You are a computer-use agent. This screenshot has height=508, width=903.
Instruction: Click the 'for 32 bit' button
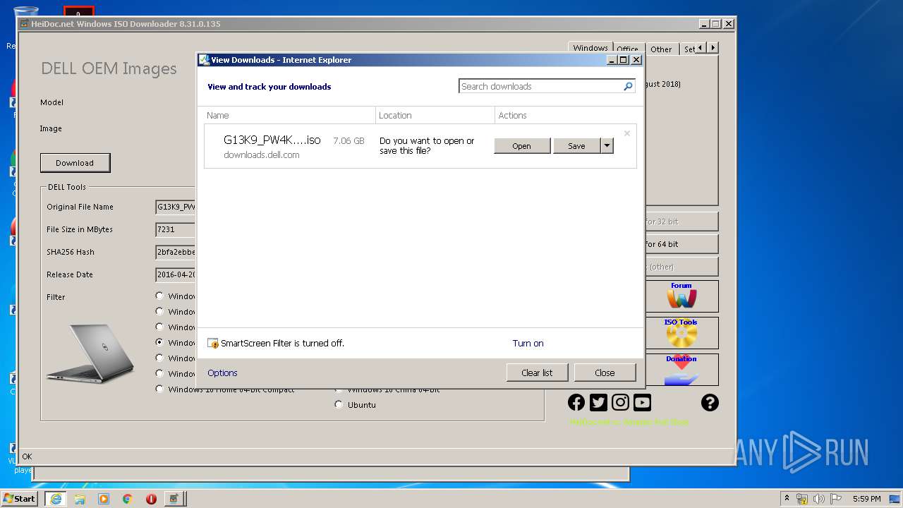coord(681,222)
